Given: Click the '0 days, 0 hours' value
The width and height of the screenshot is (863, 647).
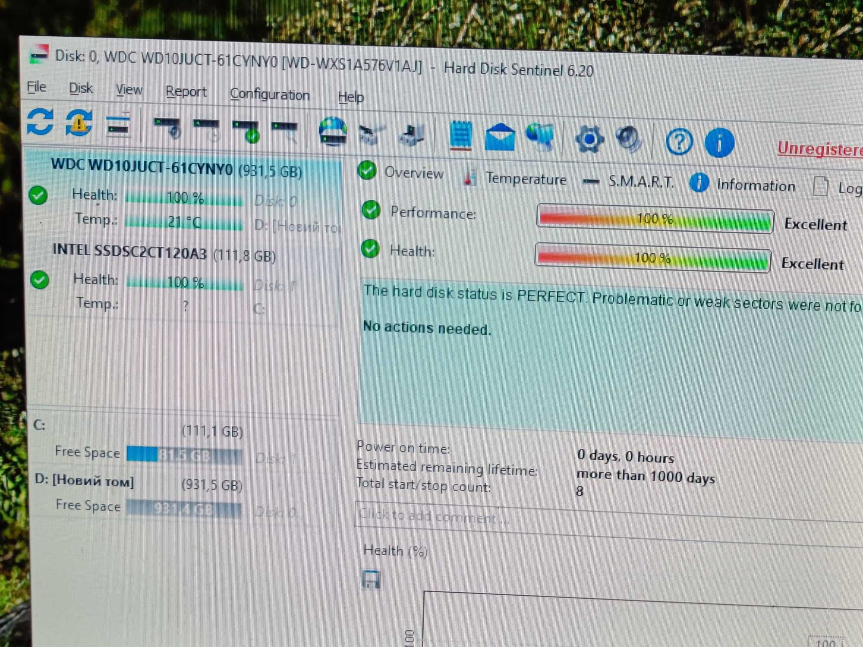Looking at the screenshot, I should (625, 456).
